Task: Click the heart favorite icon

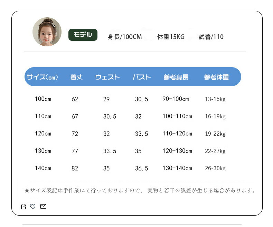Action: click(x=33, y=207)
